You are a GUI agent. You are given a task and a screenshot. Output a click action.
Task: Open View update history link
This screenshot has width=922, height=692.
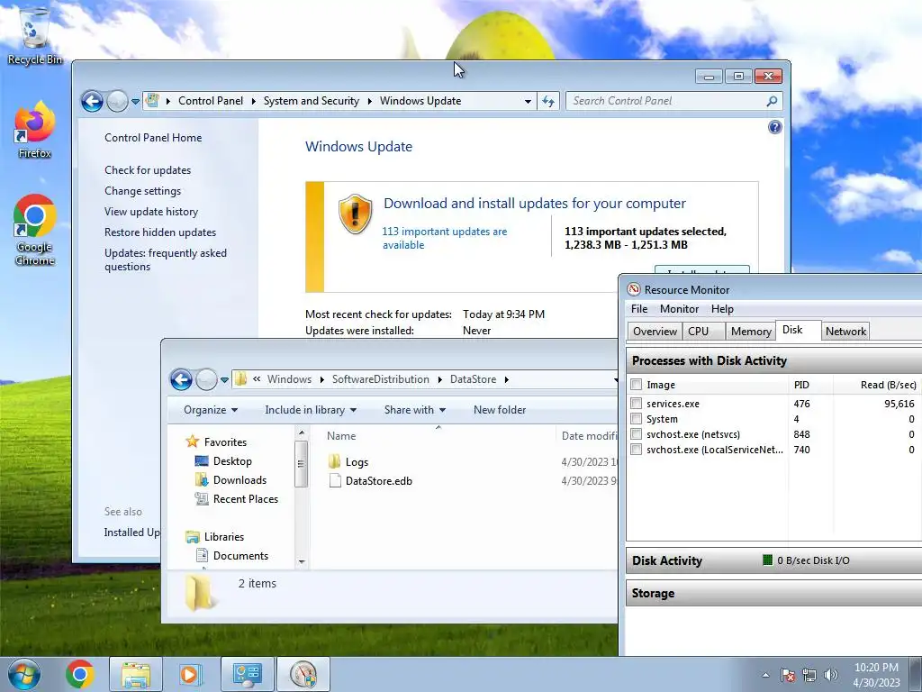pyautogui.click(x=151, y=211)
